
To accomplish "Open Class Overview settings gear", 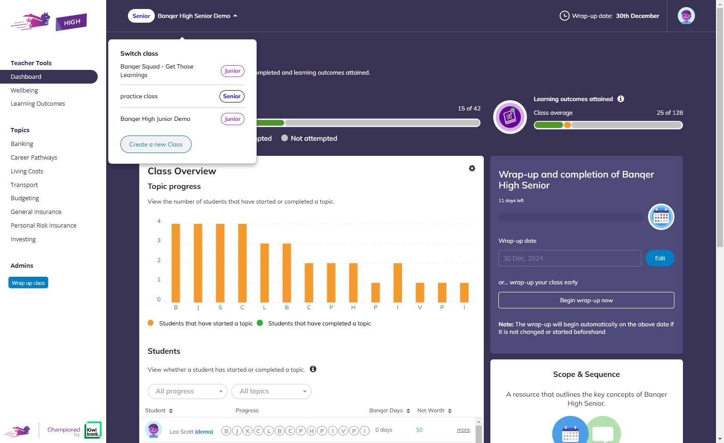I will point(472,169).
